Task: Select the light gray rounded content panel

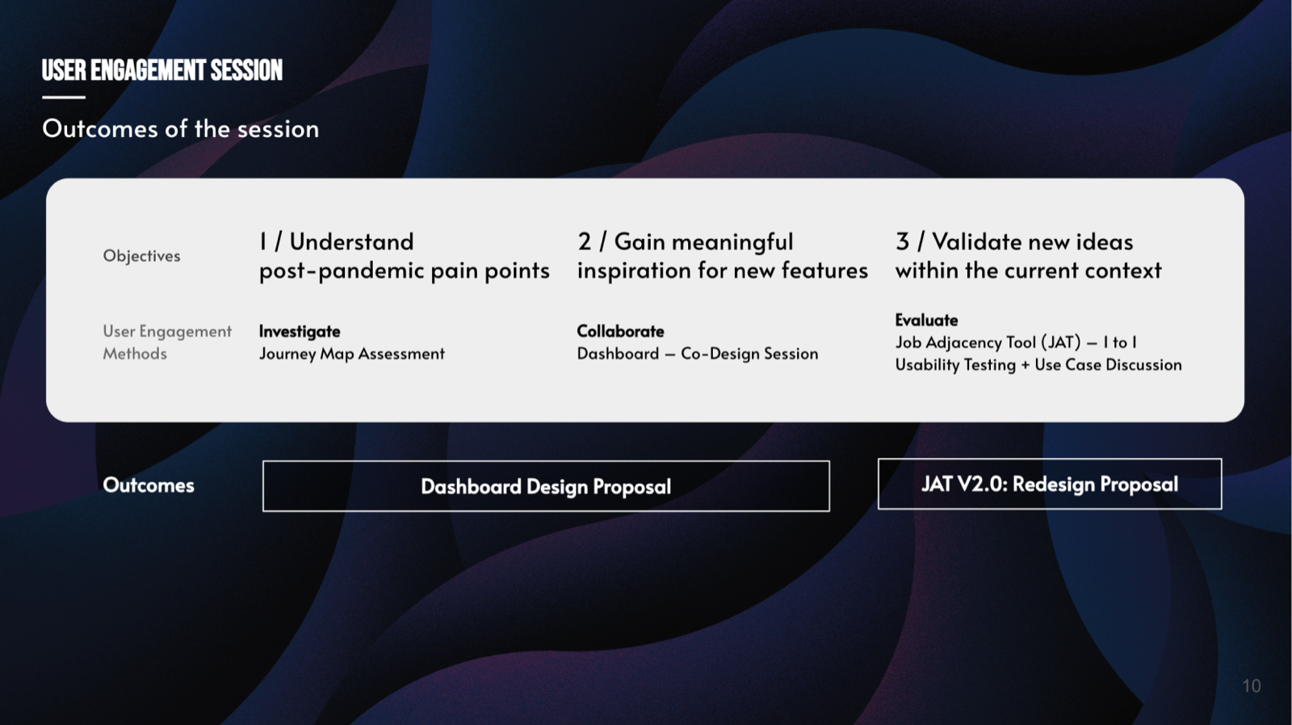Action: pos(645,300)
